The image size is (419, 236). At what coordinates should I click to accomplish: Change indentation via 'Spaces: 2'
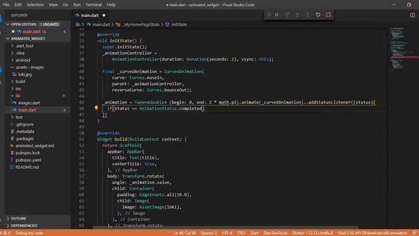tap(209, 233)
